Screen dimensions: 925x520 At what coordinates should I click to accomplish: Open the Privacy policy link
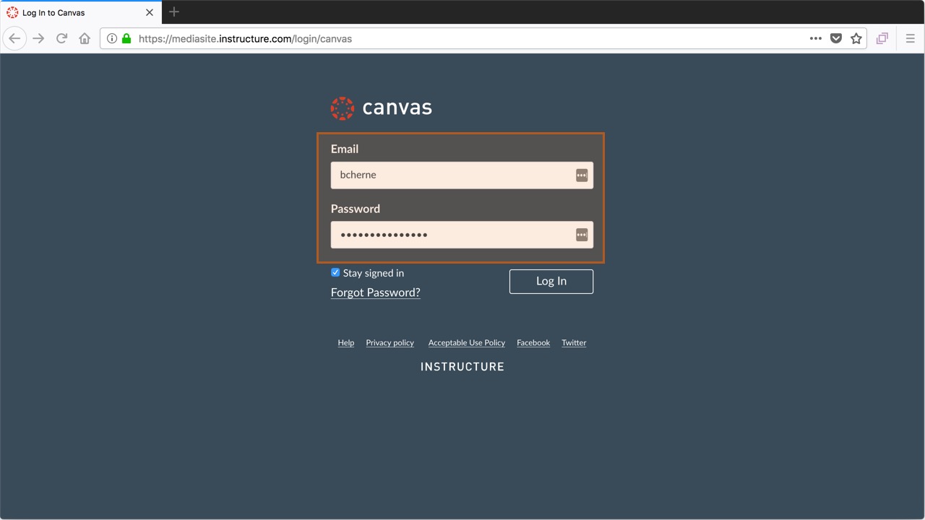390,342
